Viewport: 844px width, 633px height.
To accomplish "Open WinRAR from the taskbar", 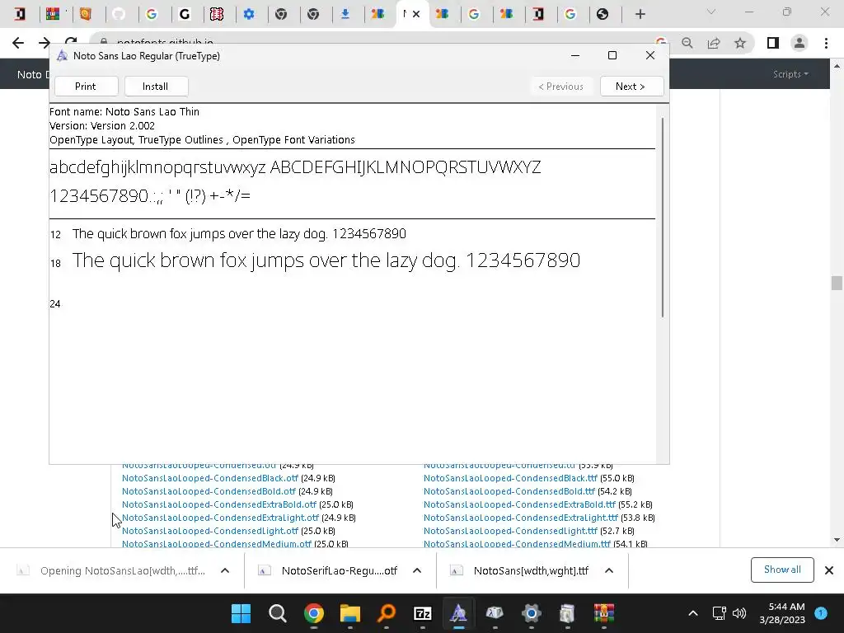I will click(604, 613).
